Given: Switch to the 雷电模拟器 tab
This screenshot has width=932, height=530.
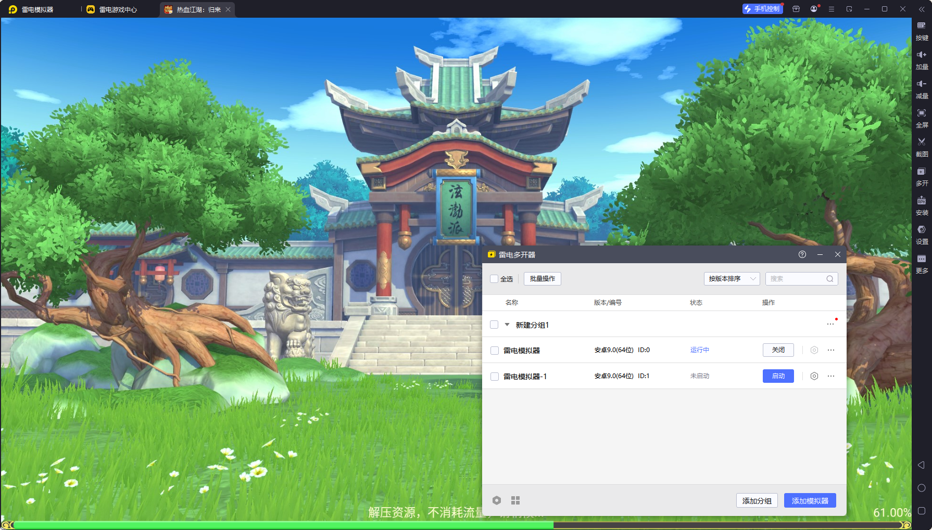Looking at the screenshot, I should (31, 9).
